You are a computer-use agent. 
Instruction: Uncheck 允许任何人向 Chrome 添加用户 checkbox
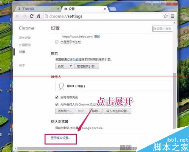57,104
